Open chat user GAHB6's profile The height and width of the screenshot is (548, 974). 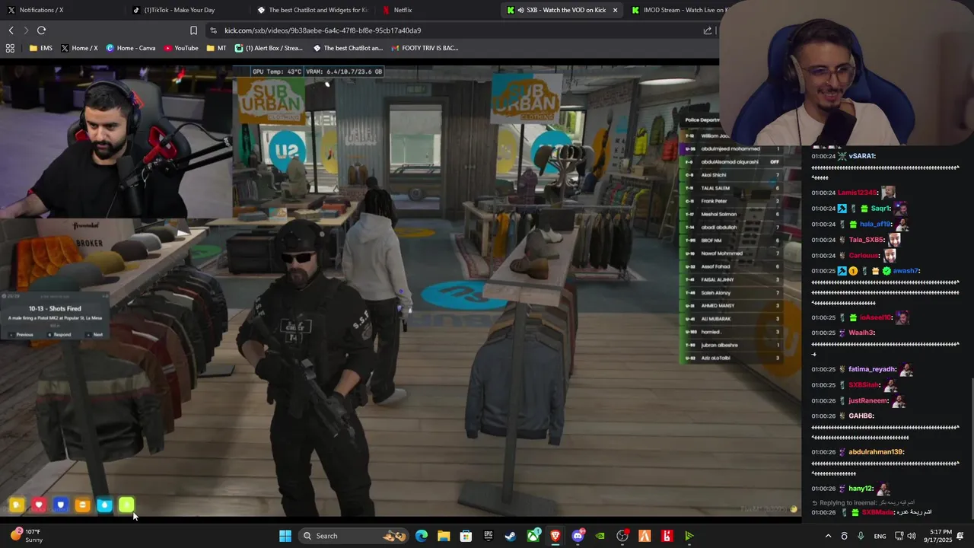click(861, 416)
